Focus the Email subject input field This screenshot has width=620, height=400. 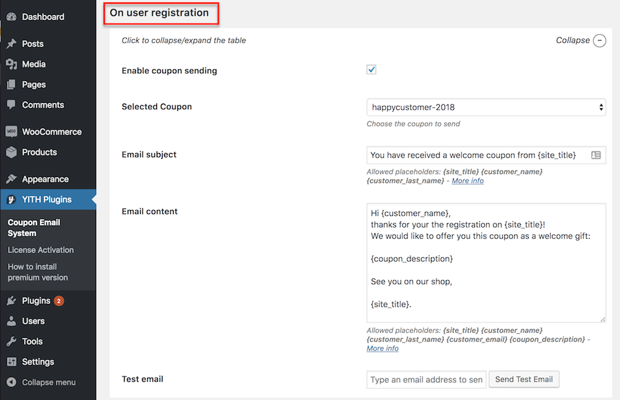(x=486, y=155)
